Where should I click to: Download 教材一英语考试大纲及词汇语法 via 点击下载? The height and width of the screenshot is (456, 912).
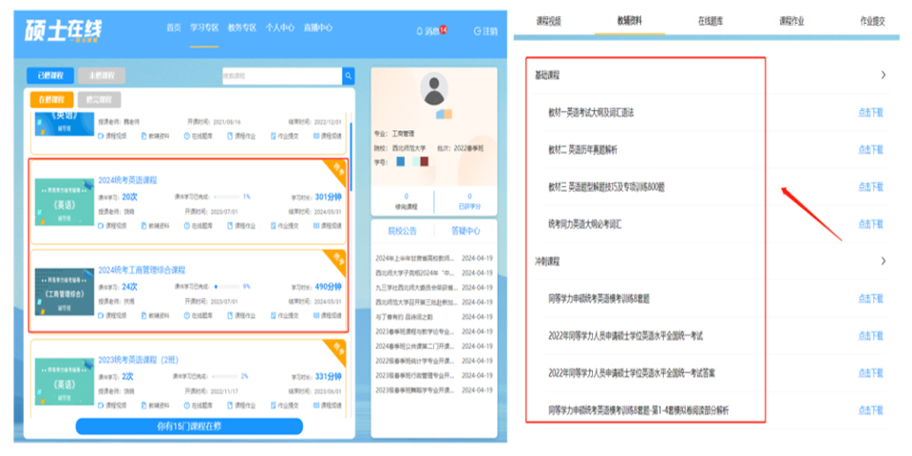click(x=870, y=113)
